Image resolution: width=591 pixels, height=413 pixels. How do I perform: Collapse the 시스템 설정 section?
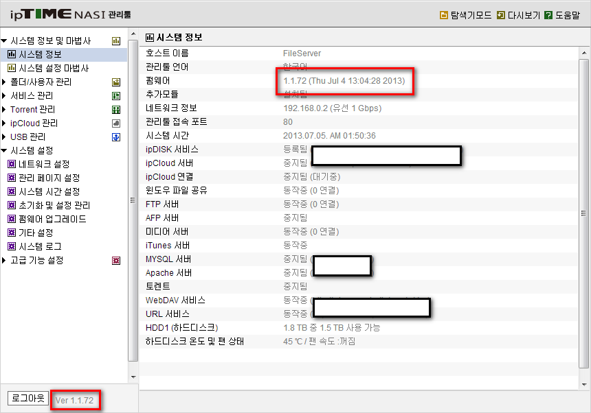click(x=4, y=150)
